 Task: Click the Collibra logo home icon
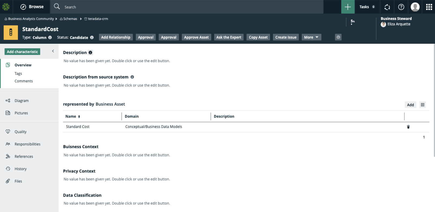point(6,7)
